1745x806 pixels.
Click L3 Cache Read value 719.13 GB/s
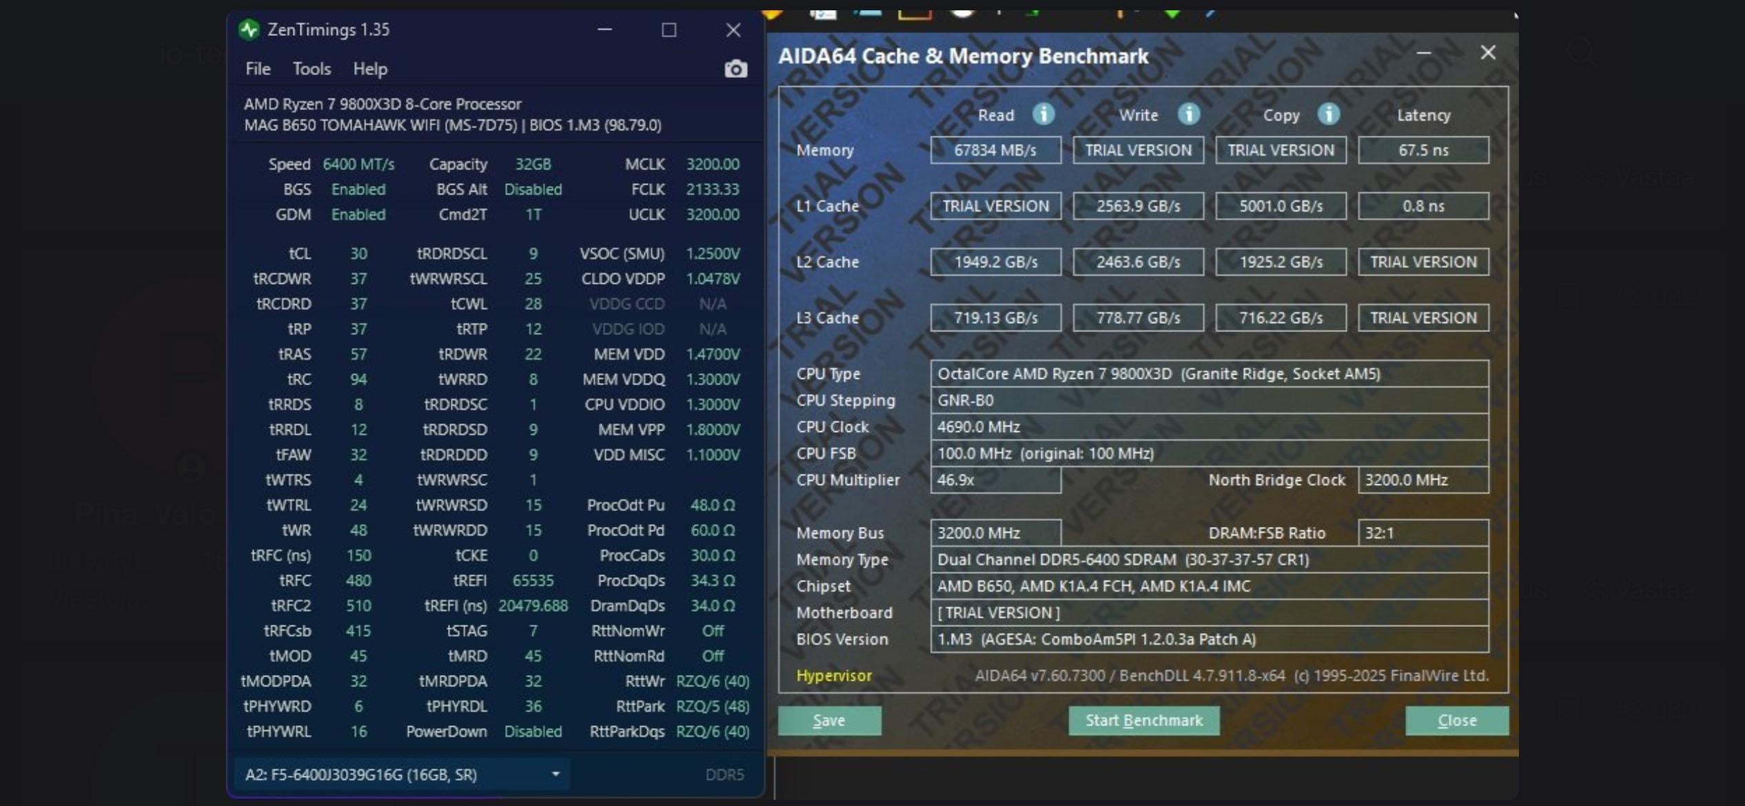[995, 318]
